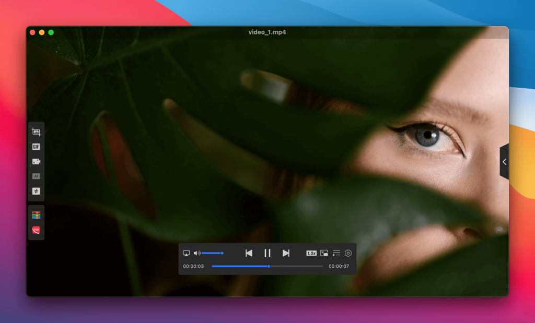Open the red PDF app icon

pos(36,230)
